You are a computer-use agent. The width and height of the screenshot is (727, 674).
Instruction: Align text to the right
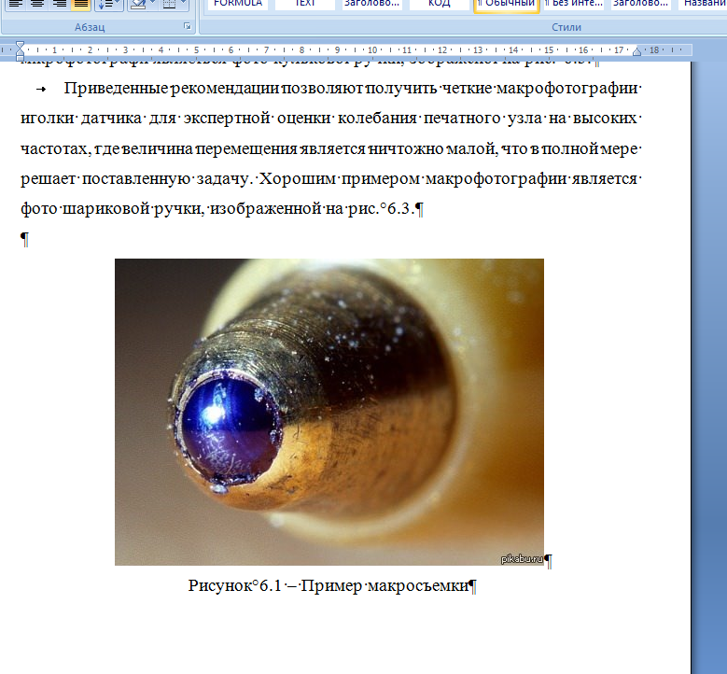59,5
